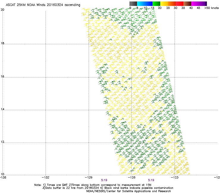220x193 pixels.
Task: Click the longitude '-129' axis label
Action: [x=89, y=178]
